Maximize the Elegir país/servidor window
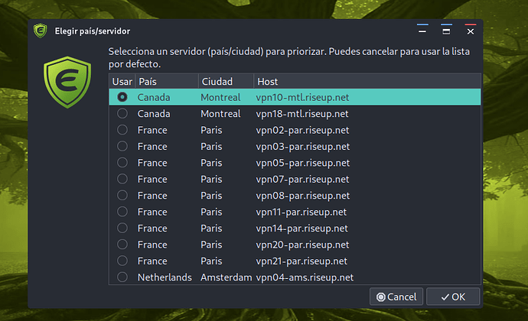The image size is (528, 321). (x=446, y=31)
